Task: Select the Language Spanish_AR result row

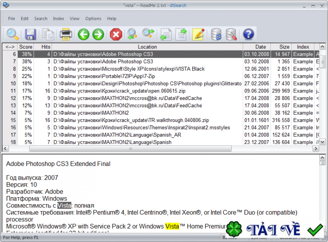Action: point(161,135)
